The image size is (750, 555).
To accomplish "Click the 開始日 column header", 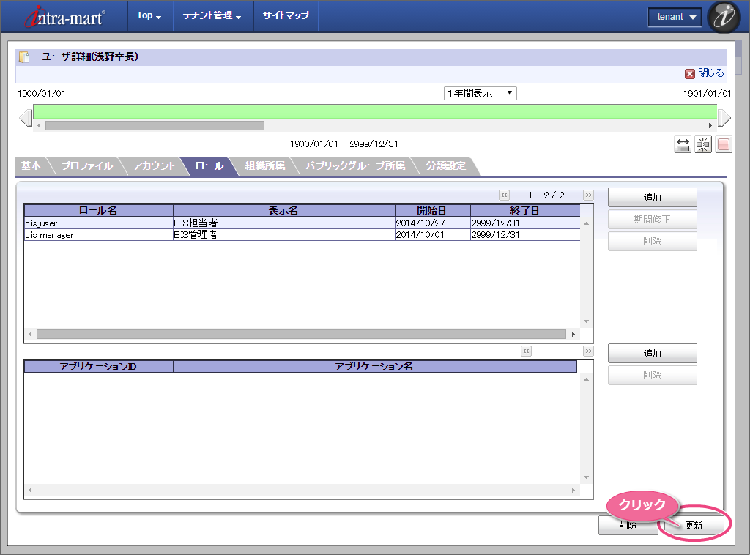I will pyautogui.click(x=433, y=210).
